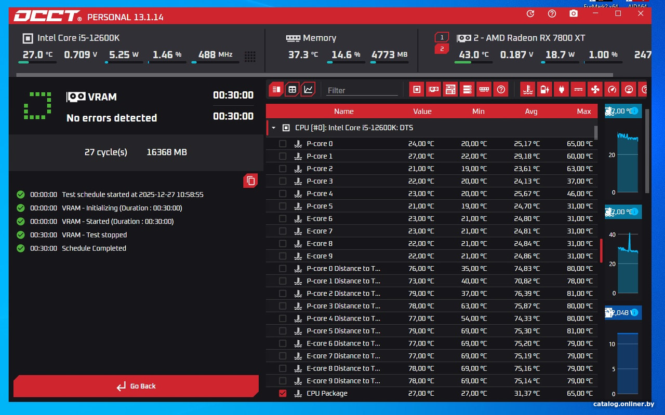Filter sensors by power plug icon

(x=562, y=89)
